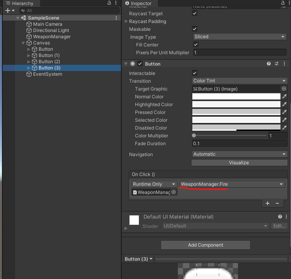The width and height of the screenshot is (291, 279).
Task: Collapse the SampleScene tree arrow
Action: click(x=18, y=18)
